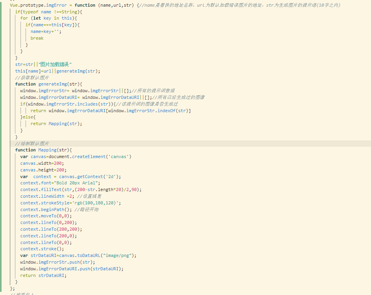Click the comment '//获取默认图片'
This screenshot has width=371, height=295.
(32, 78)
